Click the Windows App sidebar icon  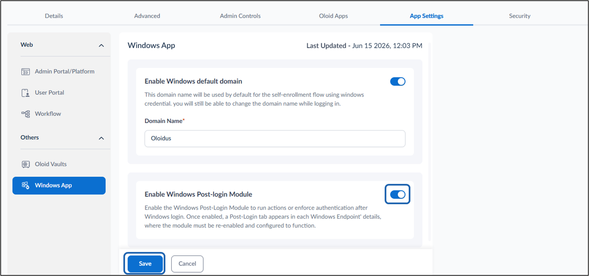coord(25,185)
